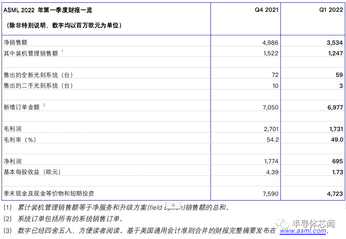
Task: Select the Q4 2021 column header
Action: (x=267, y=10)
